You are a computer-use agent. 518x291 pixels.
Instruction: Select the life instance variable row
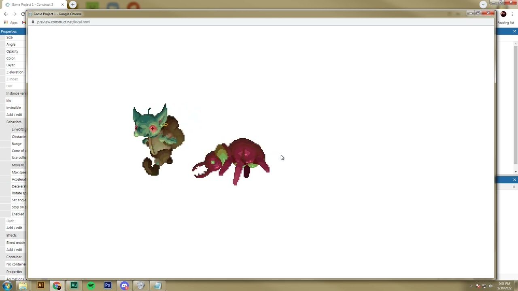pyautogui.click(x=14, y=100)
